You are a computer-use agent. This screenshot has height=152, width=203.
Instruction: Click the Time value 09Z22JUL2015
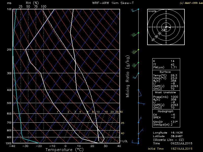tap(181, 143)
